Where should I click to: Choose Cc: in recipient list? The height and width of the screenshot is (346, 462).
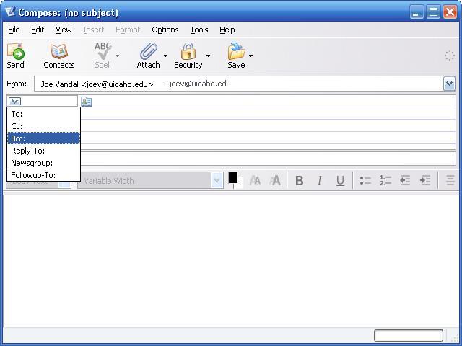[43, 126]
